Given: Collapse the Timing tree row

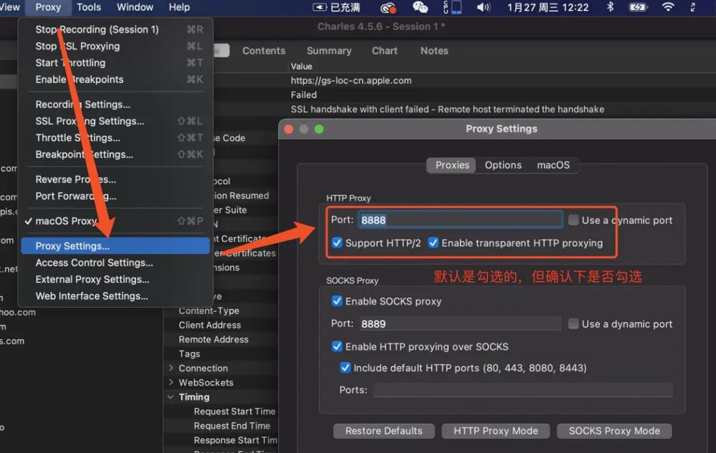Looking at the screenshot, I should pos(171,397).
